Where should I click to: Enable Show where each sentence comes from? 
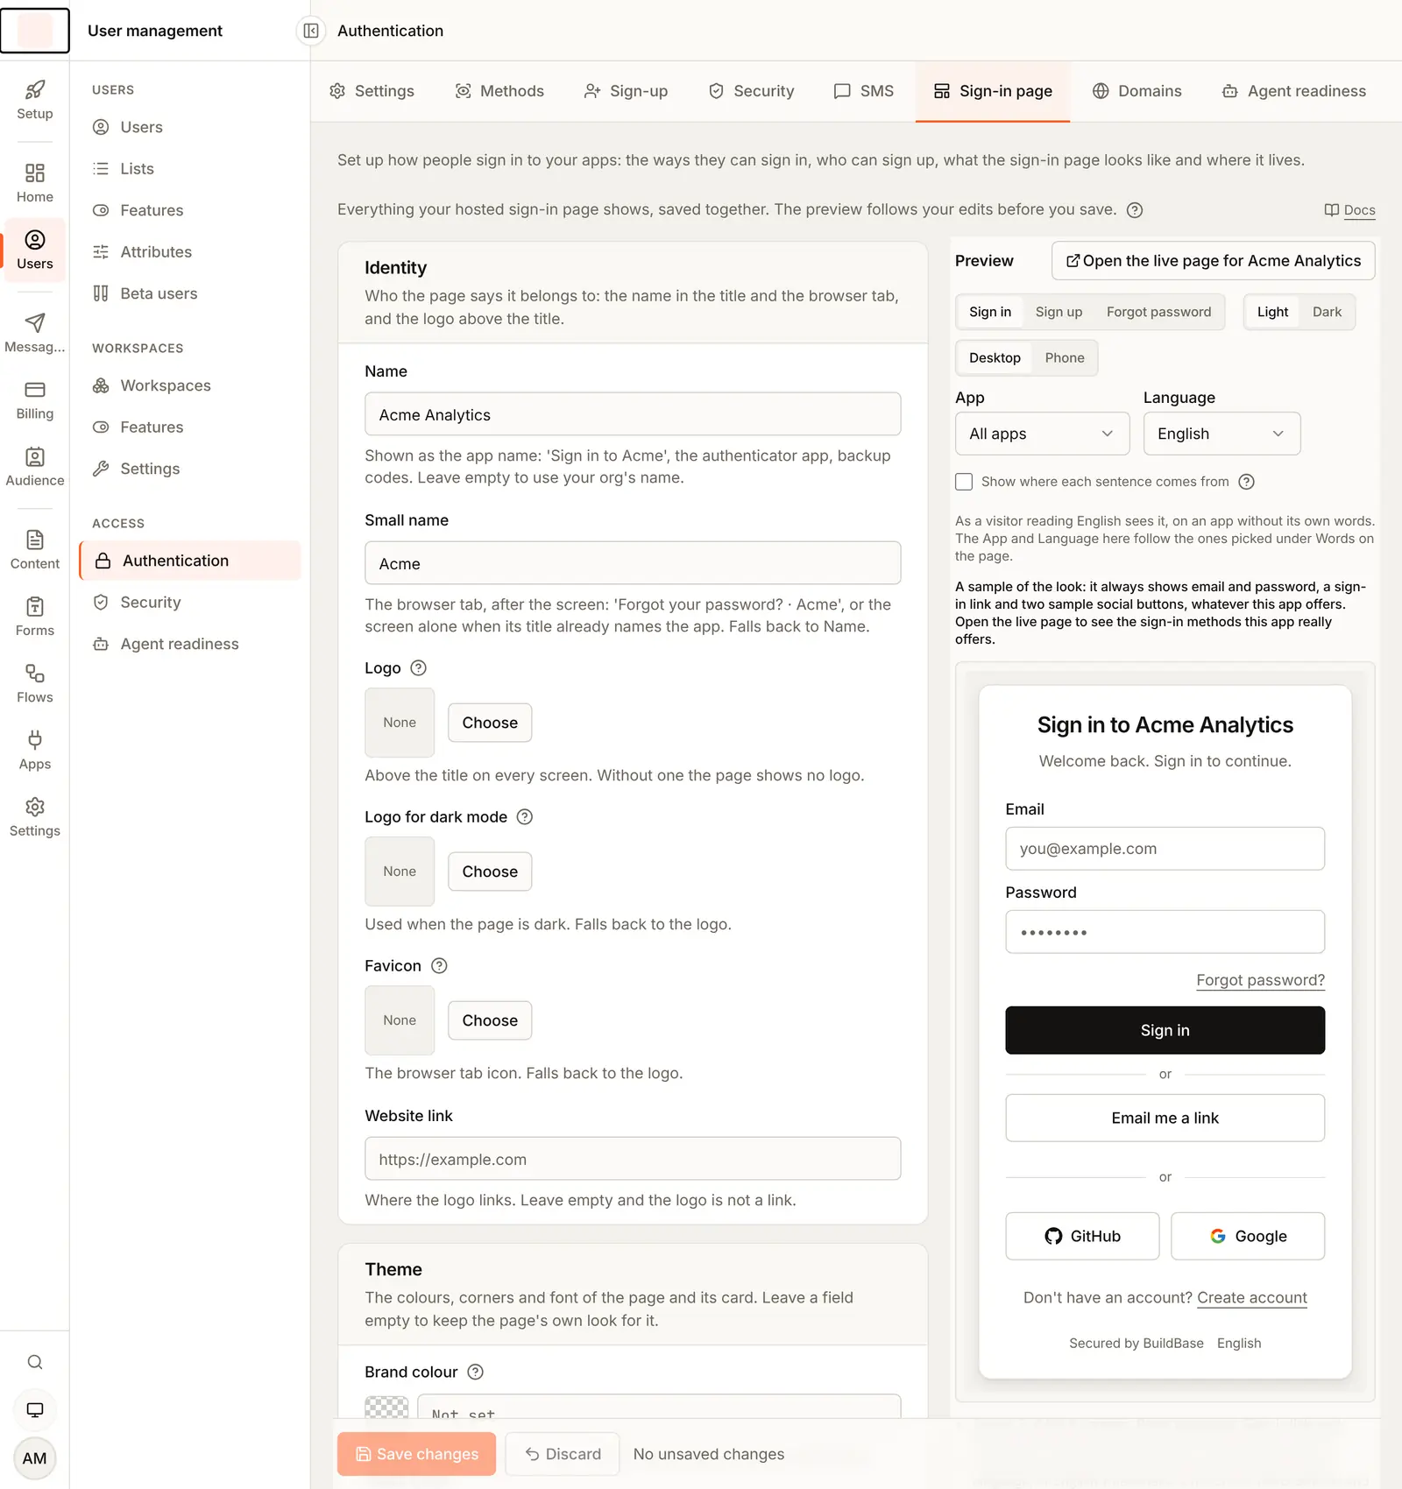point(964,482)
